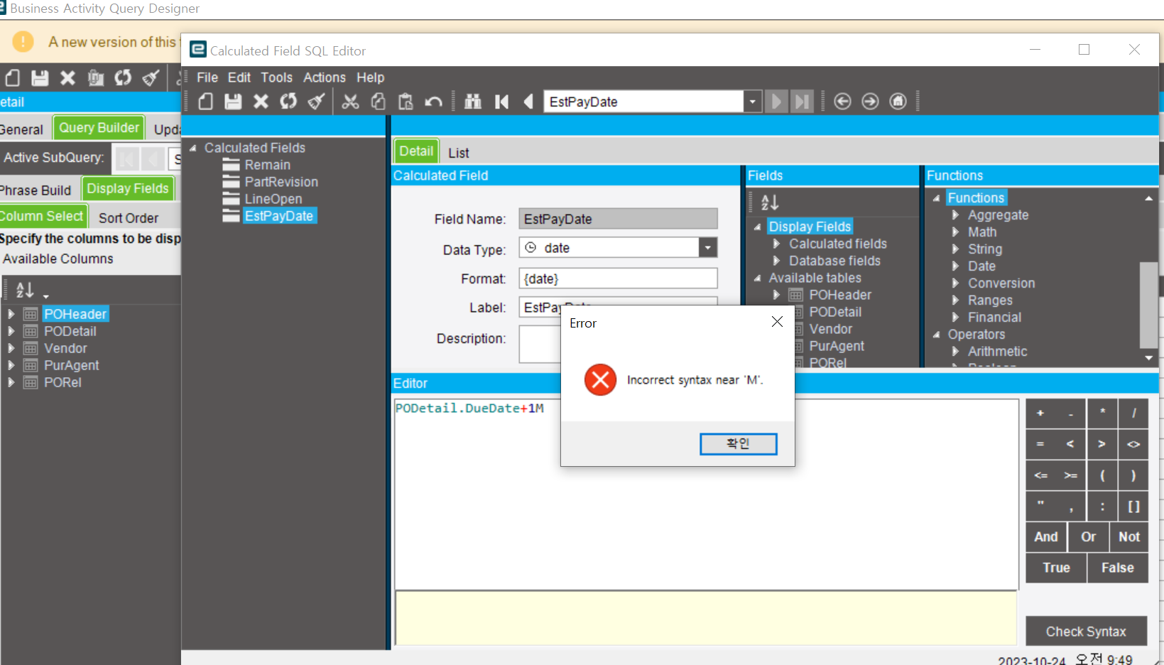1164x665 pixels.
Task: Click the circled back arrow icon
Action: click(x=842, y=102)
